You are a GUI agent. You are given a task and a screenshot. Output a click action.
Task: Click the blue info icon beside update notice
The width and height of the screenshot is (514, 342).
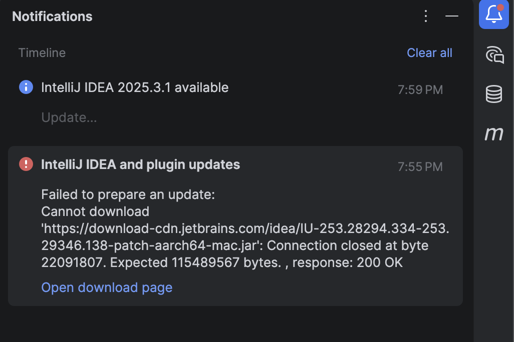tap(26, 86)
